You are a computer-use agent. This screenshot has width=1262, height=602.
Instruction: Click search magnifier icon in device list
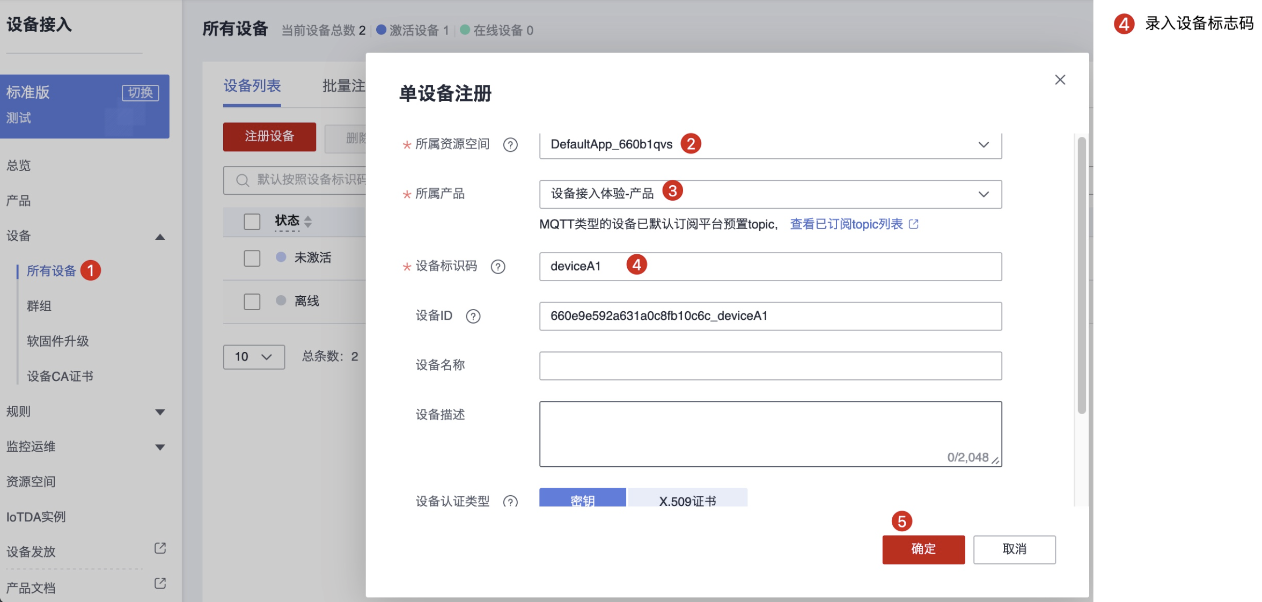tap(243, 180)
